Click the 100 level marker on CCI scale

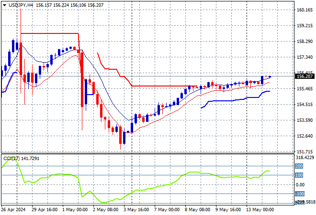click(299, 175)
